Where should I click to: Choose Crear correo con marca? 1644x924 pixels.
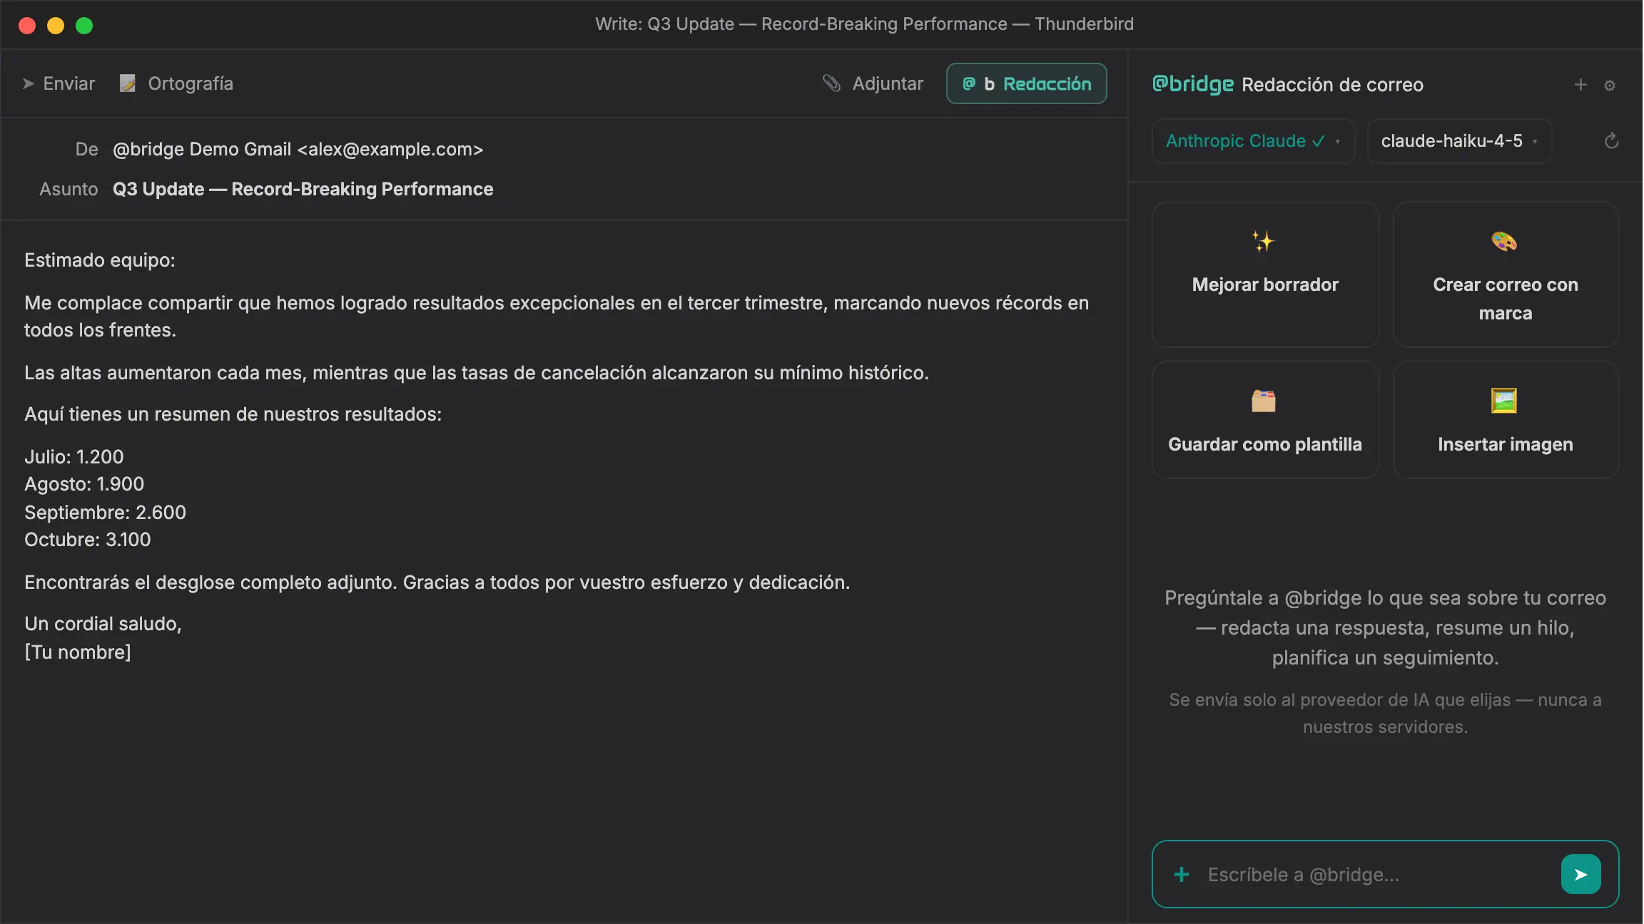tap(1506, 274)
